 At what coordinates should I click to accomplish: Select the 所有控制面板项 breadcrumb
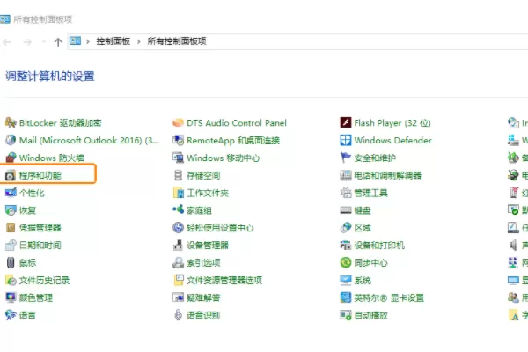(177, 41)
